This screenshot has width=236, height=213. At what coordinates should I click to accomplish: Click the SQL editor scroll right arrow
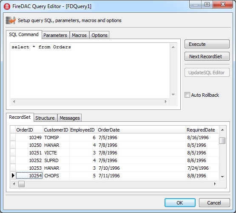(x=166, y=101)
